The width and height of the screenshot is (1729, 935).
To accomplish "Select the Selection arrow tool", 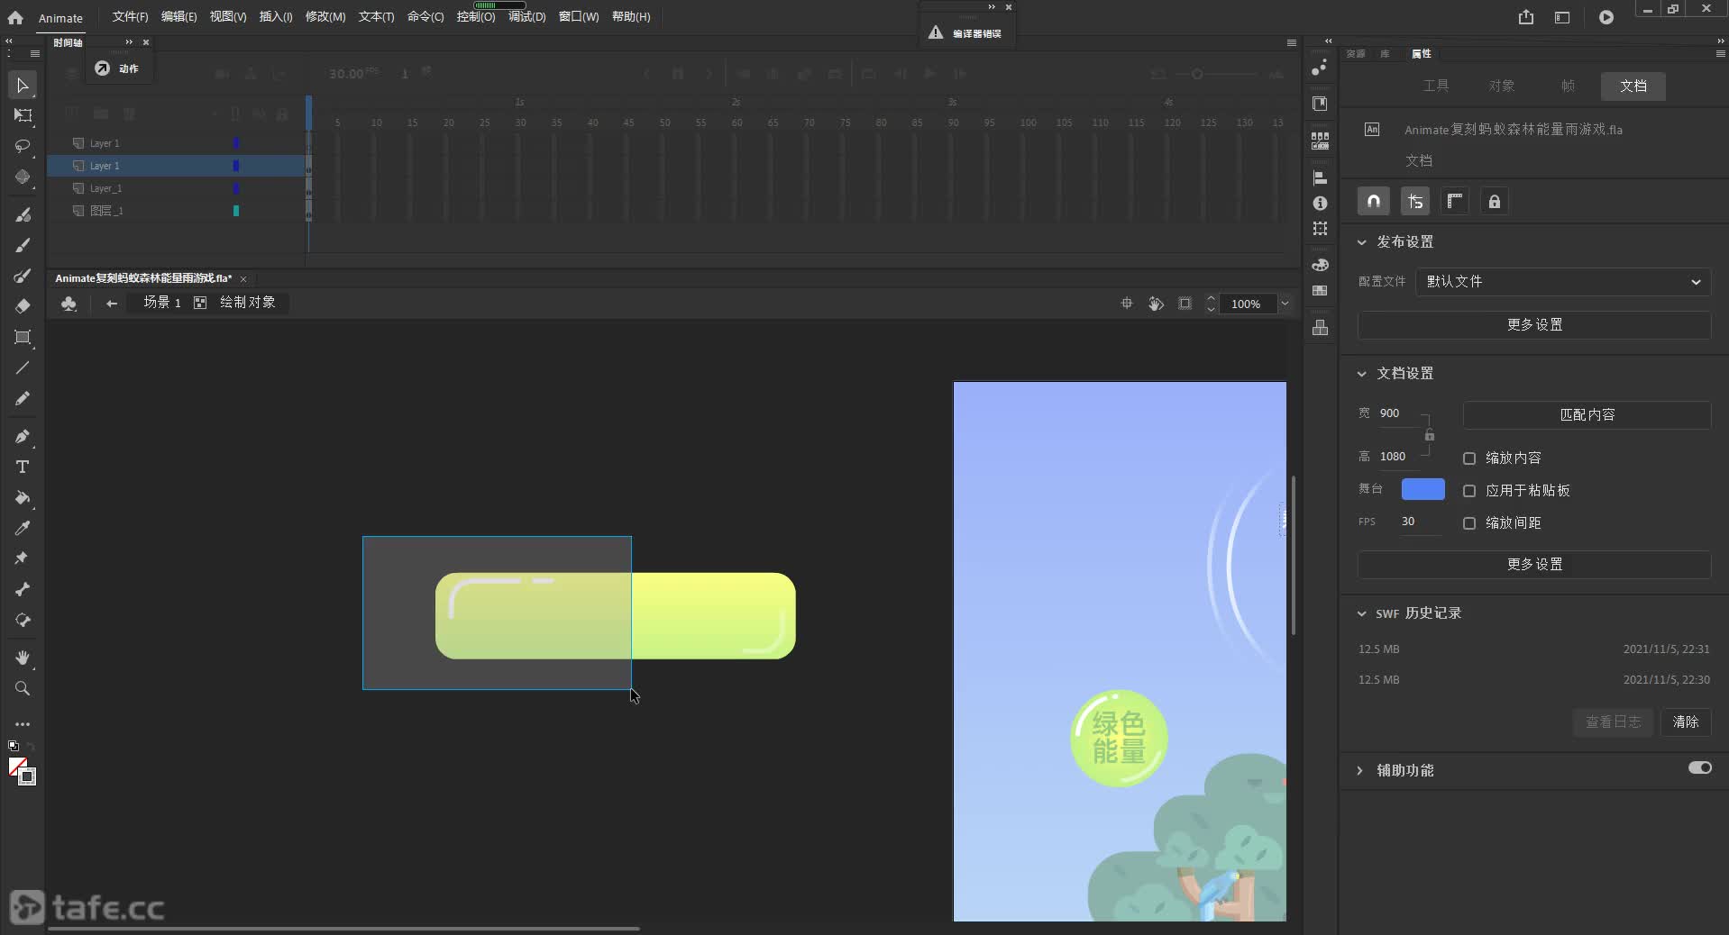I will 23,86.
